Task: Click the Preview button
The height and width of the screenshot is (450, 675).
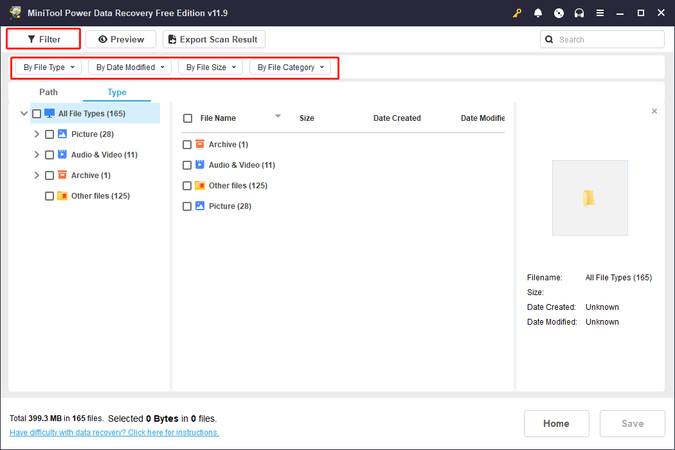Action: [x=121, y=39]
